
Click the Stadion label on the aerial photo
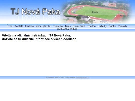95,12
